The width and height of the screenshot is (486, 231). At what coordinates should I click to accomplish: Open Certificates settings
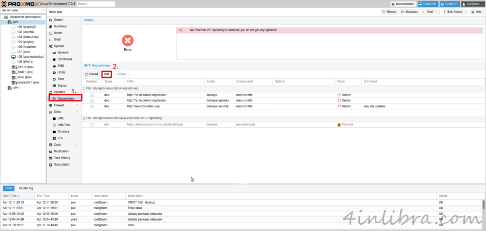(x=65, y=59)
